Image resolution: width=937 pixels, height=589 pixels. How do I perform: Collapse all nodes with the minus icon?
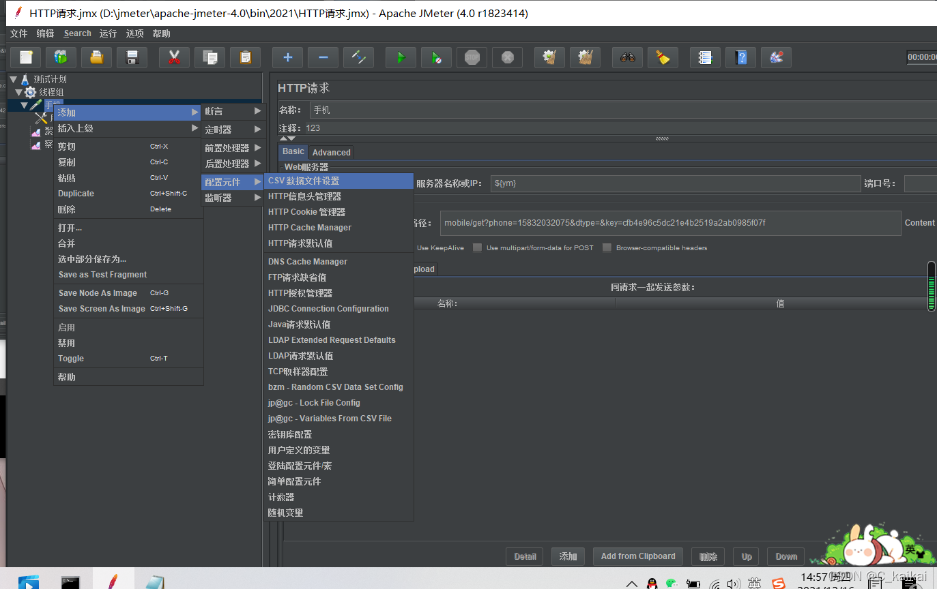click(x=323, y=57)
